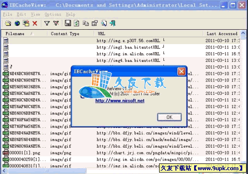Screen dimensions: 248x174
Task: Select file name 000001[1].png
Action: 25,153
